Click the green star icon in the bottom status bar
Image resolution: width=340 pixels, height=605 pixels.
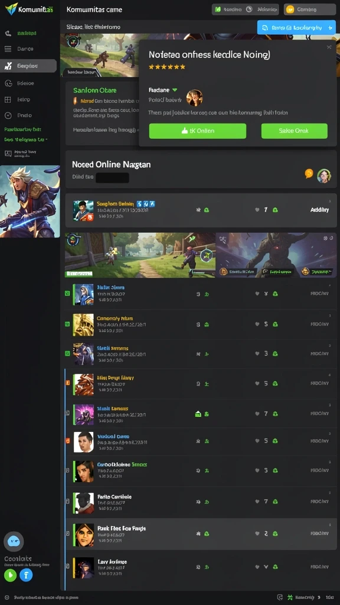click(290, 597)
